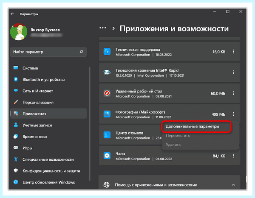
Task: Click the Intel Rapid storage app icon
Action: [107, 73]
